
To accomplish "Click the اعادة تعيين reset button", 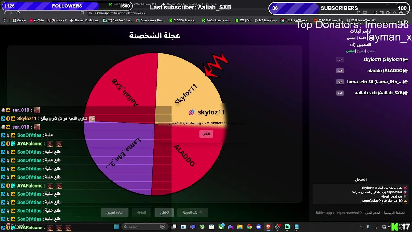I will 115,212.
